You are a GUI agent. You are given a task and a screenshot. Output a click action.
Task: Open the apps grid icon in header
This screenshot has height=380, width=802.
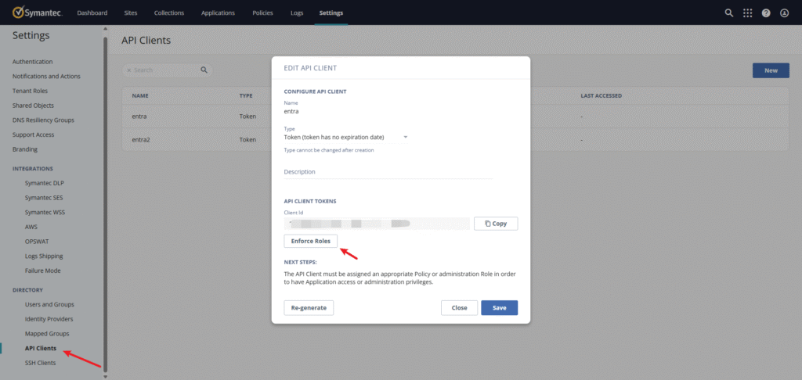click(748, 13)
